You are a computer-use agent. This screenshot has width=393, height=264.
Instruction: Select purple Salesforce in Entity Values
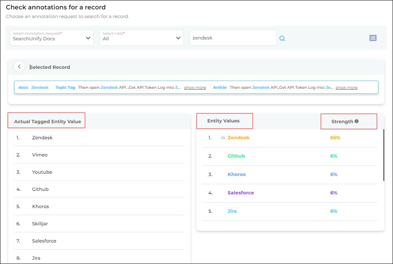(x=241, y=193)
